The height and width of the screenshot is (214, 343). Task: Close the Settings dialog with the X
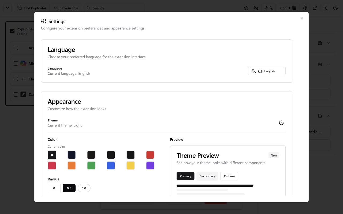pyautogui.click(x=302, y=18)
